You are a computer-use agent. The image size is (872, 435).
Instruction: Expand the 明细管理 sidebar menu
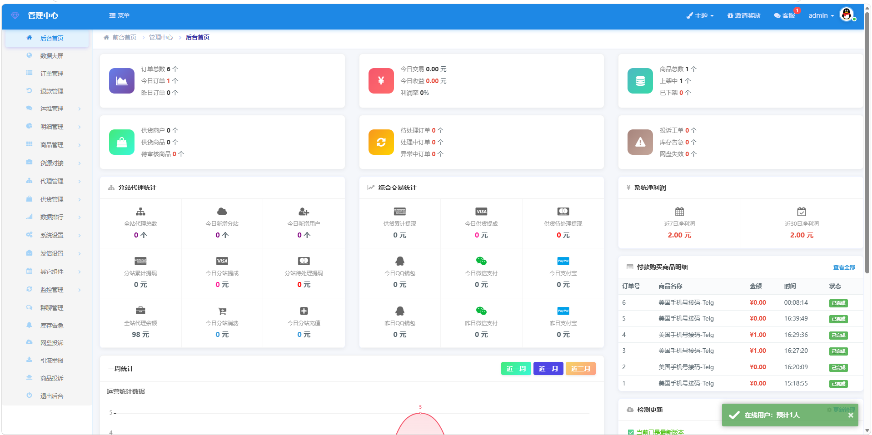[x=47, y=127]
